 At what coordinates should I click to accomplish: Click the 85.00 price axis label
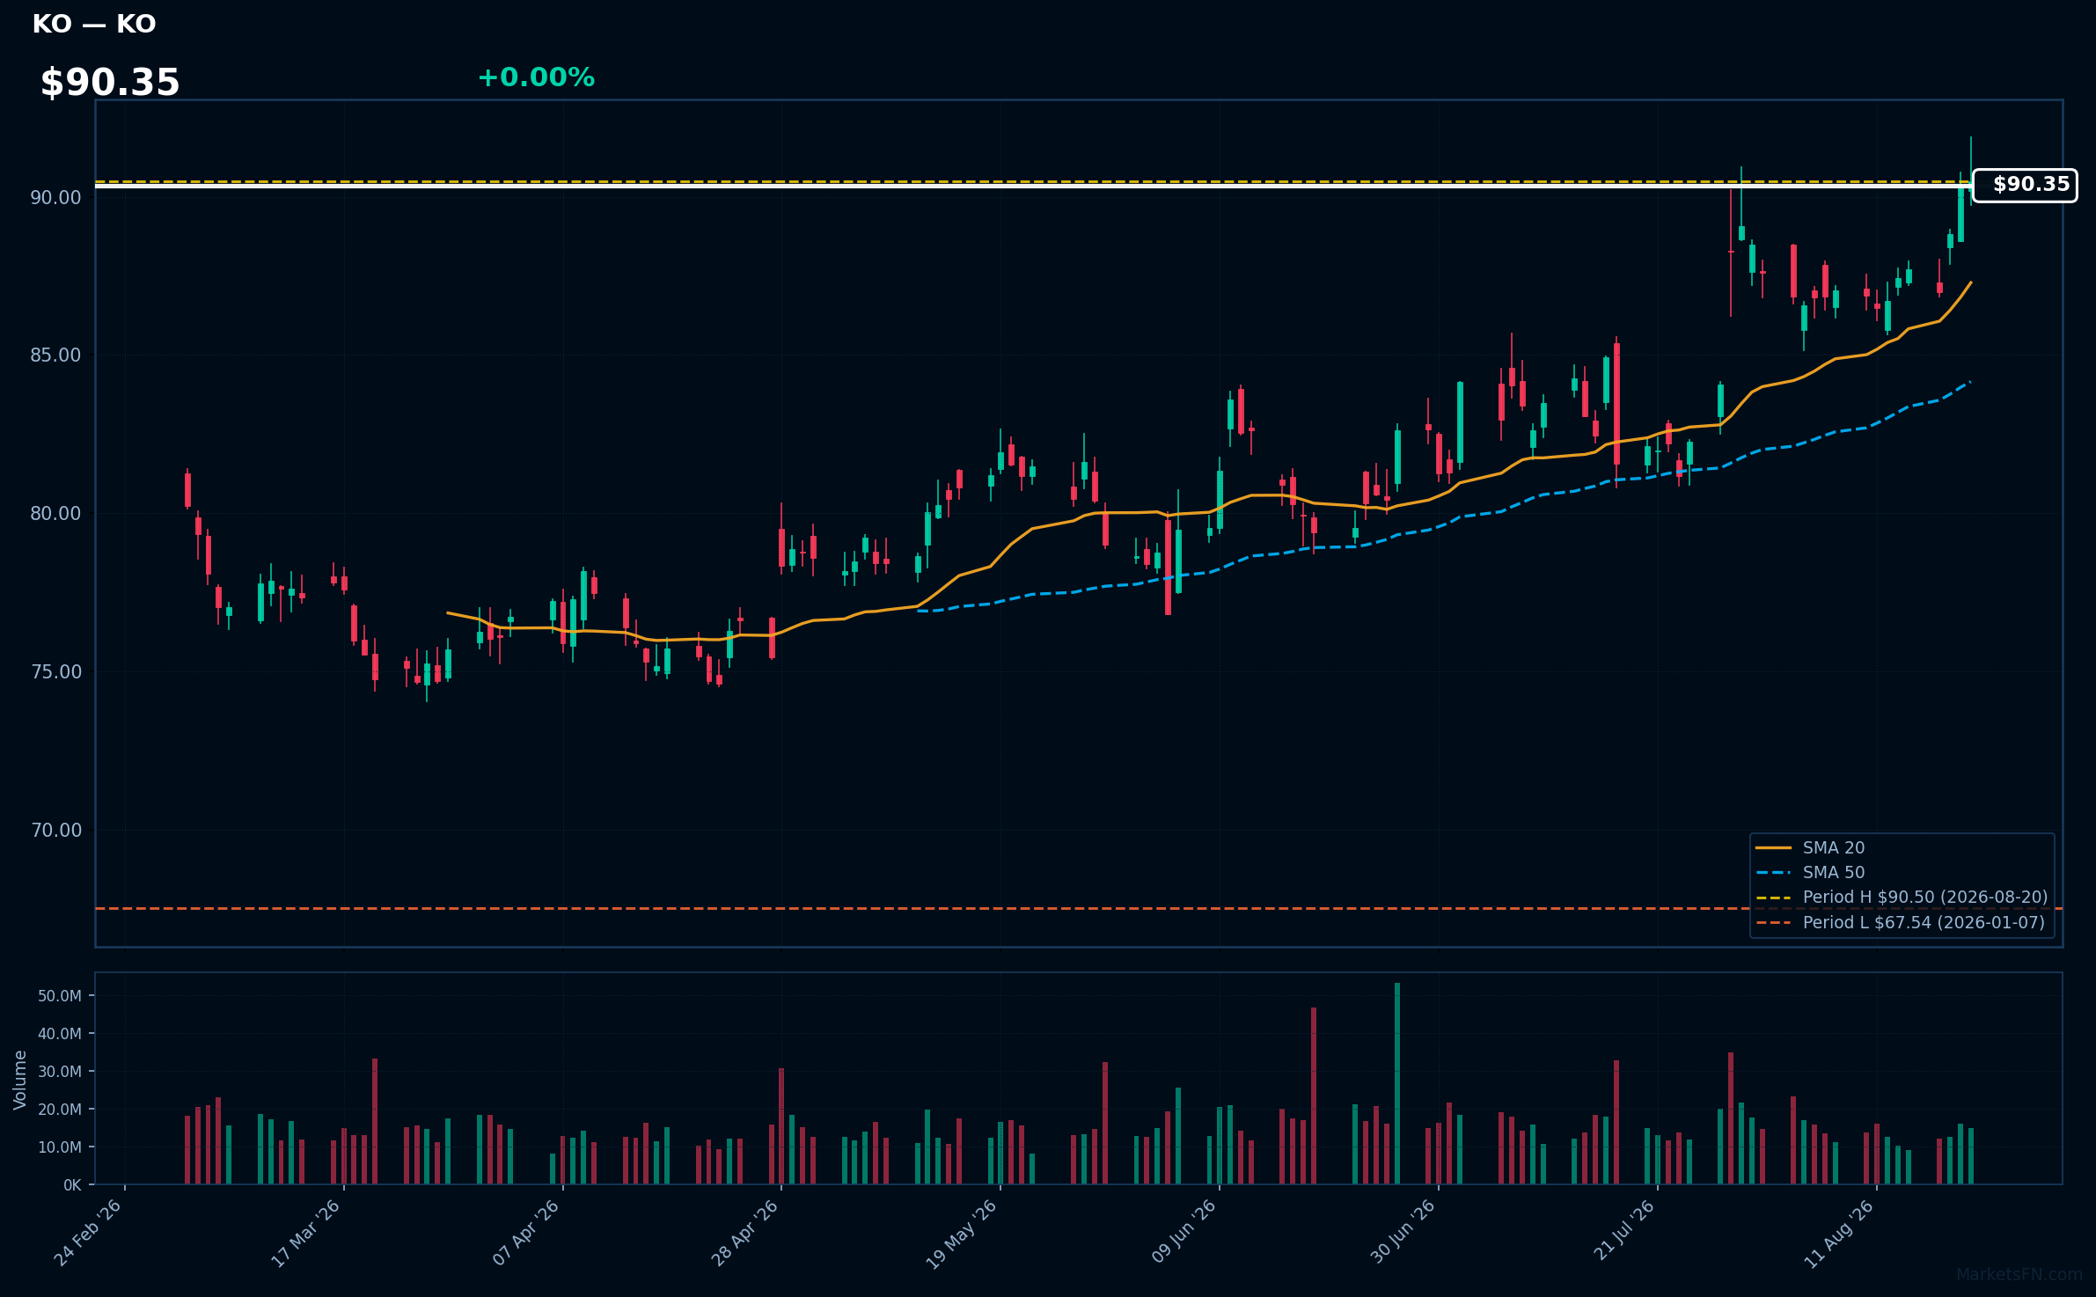pos(55,355)
